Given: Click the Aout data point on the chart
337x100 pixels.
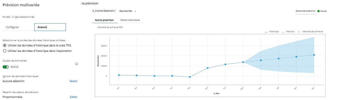Looking at the screenshot, I should [x=243, y=62].
